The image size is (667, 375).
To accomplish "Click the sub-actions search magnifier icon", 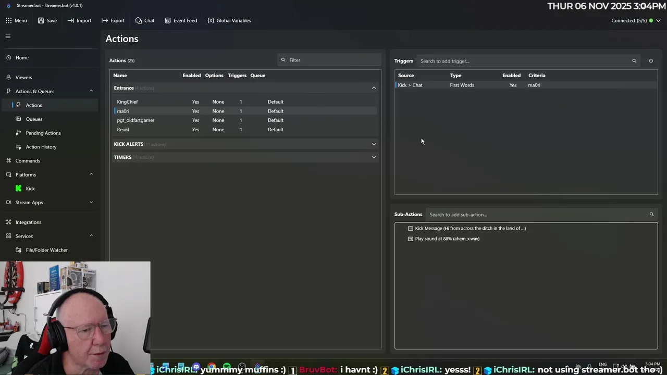I will [x=651, y=215].
